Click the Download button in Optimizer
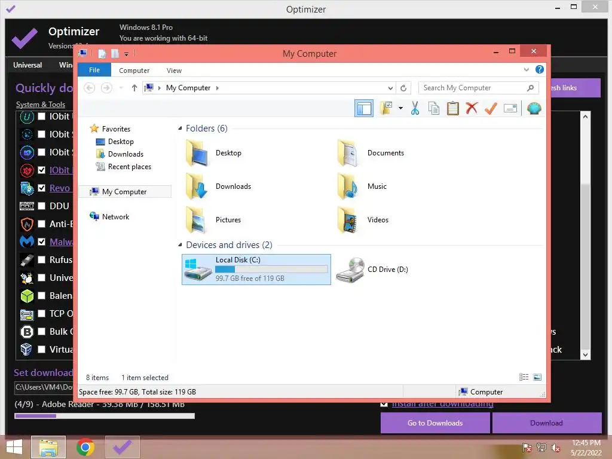 coord(546,423)
